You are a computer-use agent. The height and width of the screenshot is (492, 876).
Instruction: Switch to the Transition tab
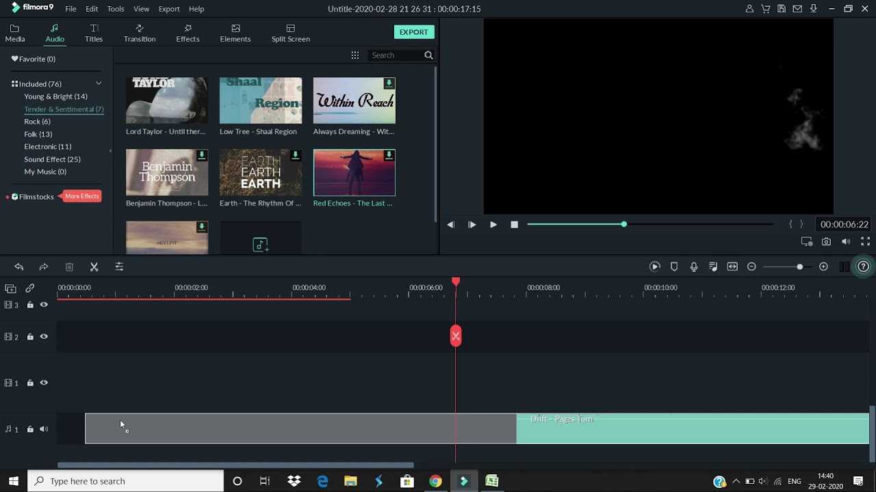pos(140,33)
